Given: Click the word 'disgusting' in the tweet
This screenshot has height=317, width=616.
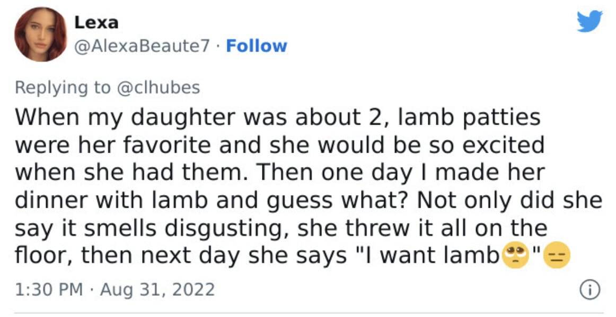Looking at the screenshot, I should click(x=223, y=228).
